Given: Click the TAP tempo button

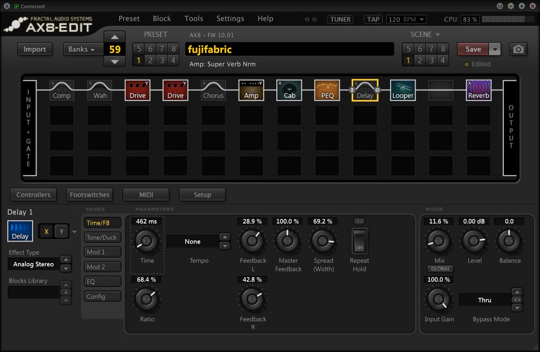Looking at the screenshot, I should pyautogui.click(x=373, y=19).
